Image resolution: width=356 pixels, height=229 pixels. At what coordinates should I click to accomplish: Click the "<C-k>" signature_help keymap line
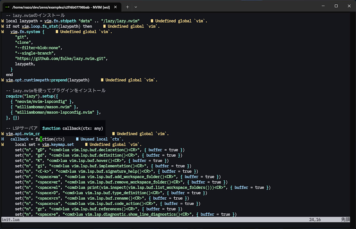pyautogui.click(x=107, y=171)
